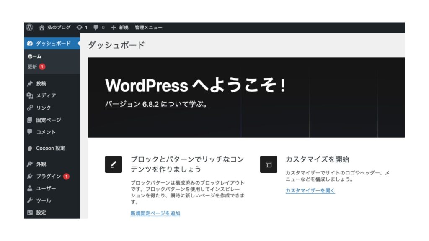Click the speech bubble icon for コメント
Viewport: 429px width, 241px height.
coord(30,132)
